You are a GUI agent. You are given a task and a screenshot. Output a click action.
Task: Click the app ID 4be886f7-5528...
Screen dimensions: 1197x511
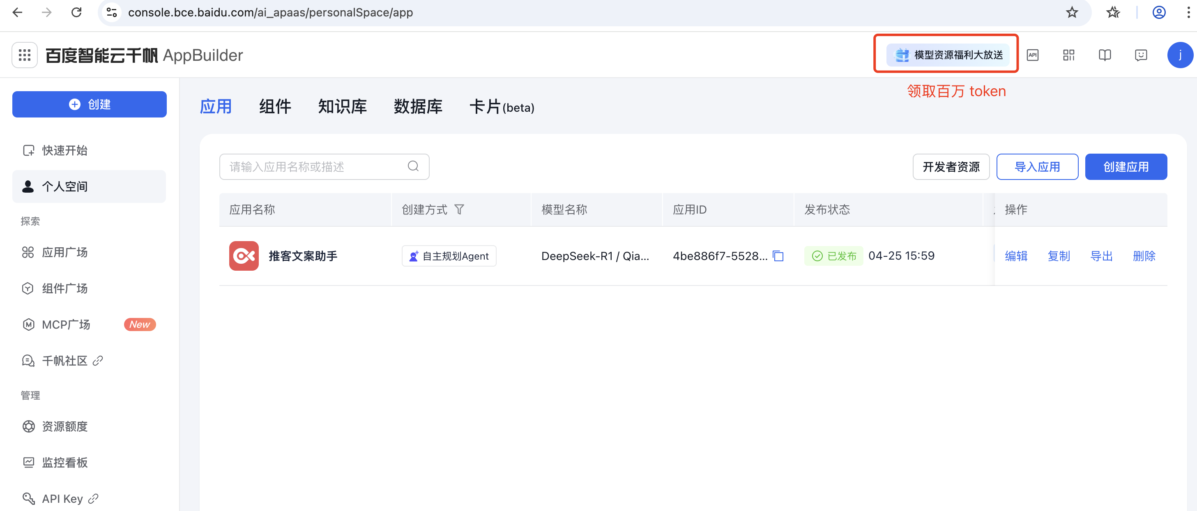720,256
